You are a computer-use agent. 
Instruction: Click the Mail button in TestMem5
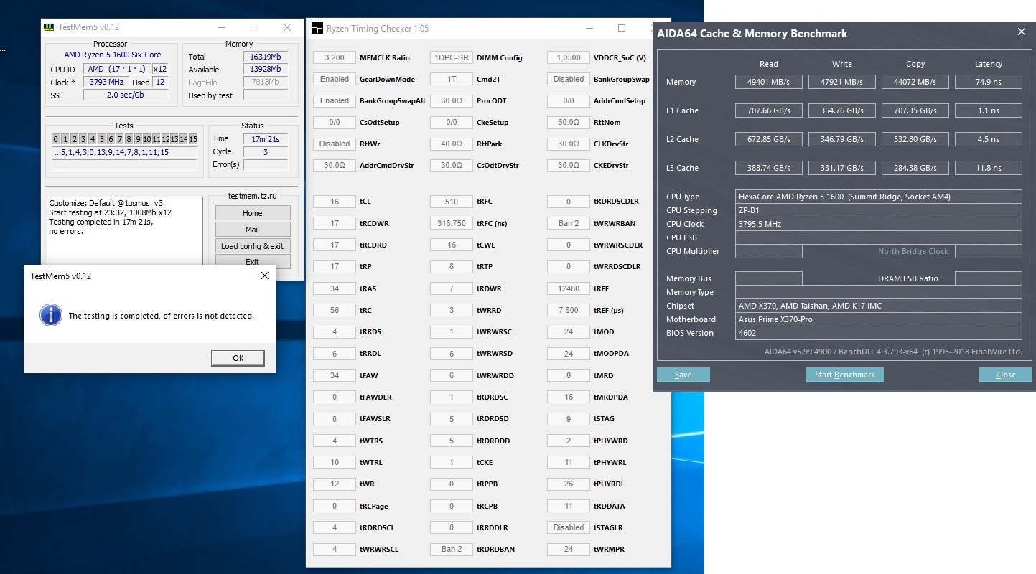[253, 230]
